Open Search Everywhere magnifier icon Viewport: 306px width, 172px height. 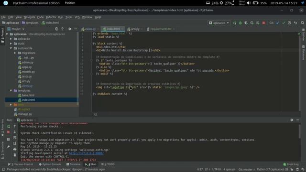click(x=303, y=23)
